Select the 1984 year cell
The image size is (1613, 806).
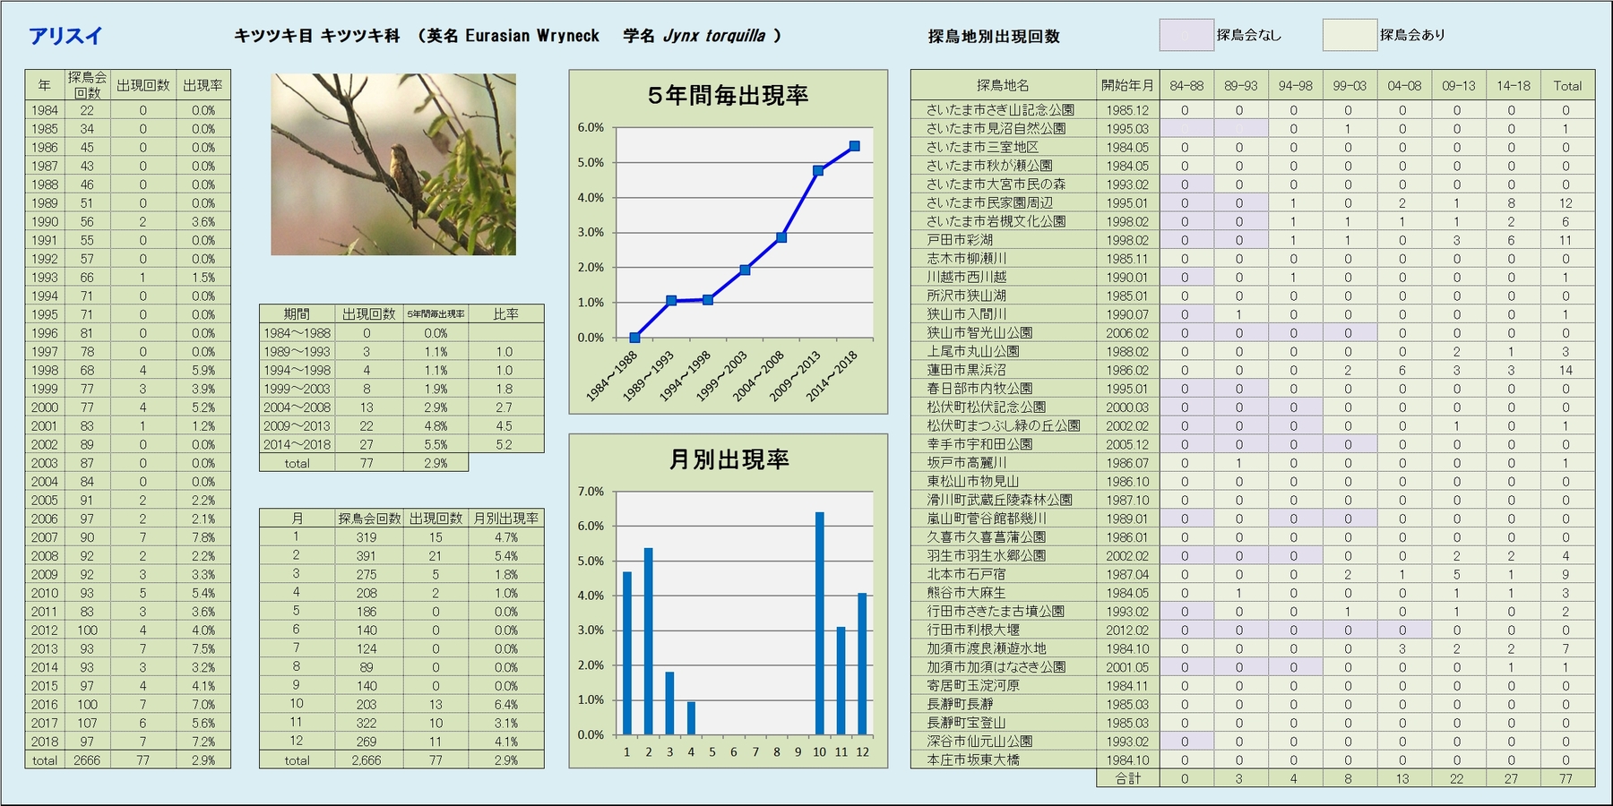[45, 110]
